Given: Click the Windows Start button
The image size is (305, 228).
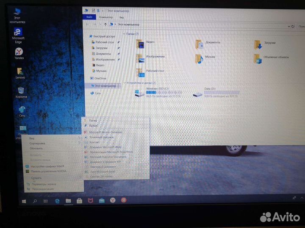Looking at the screenshot, I should click(24, 201).
